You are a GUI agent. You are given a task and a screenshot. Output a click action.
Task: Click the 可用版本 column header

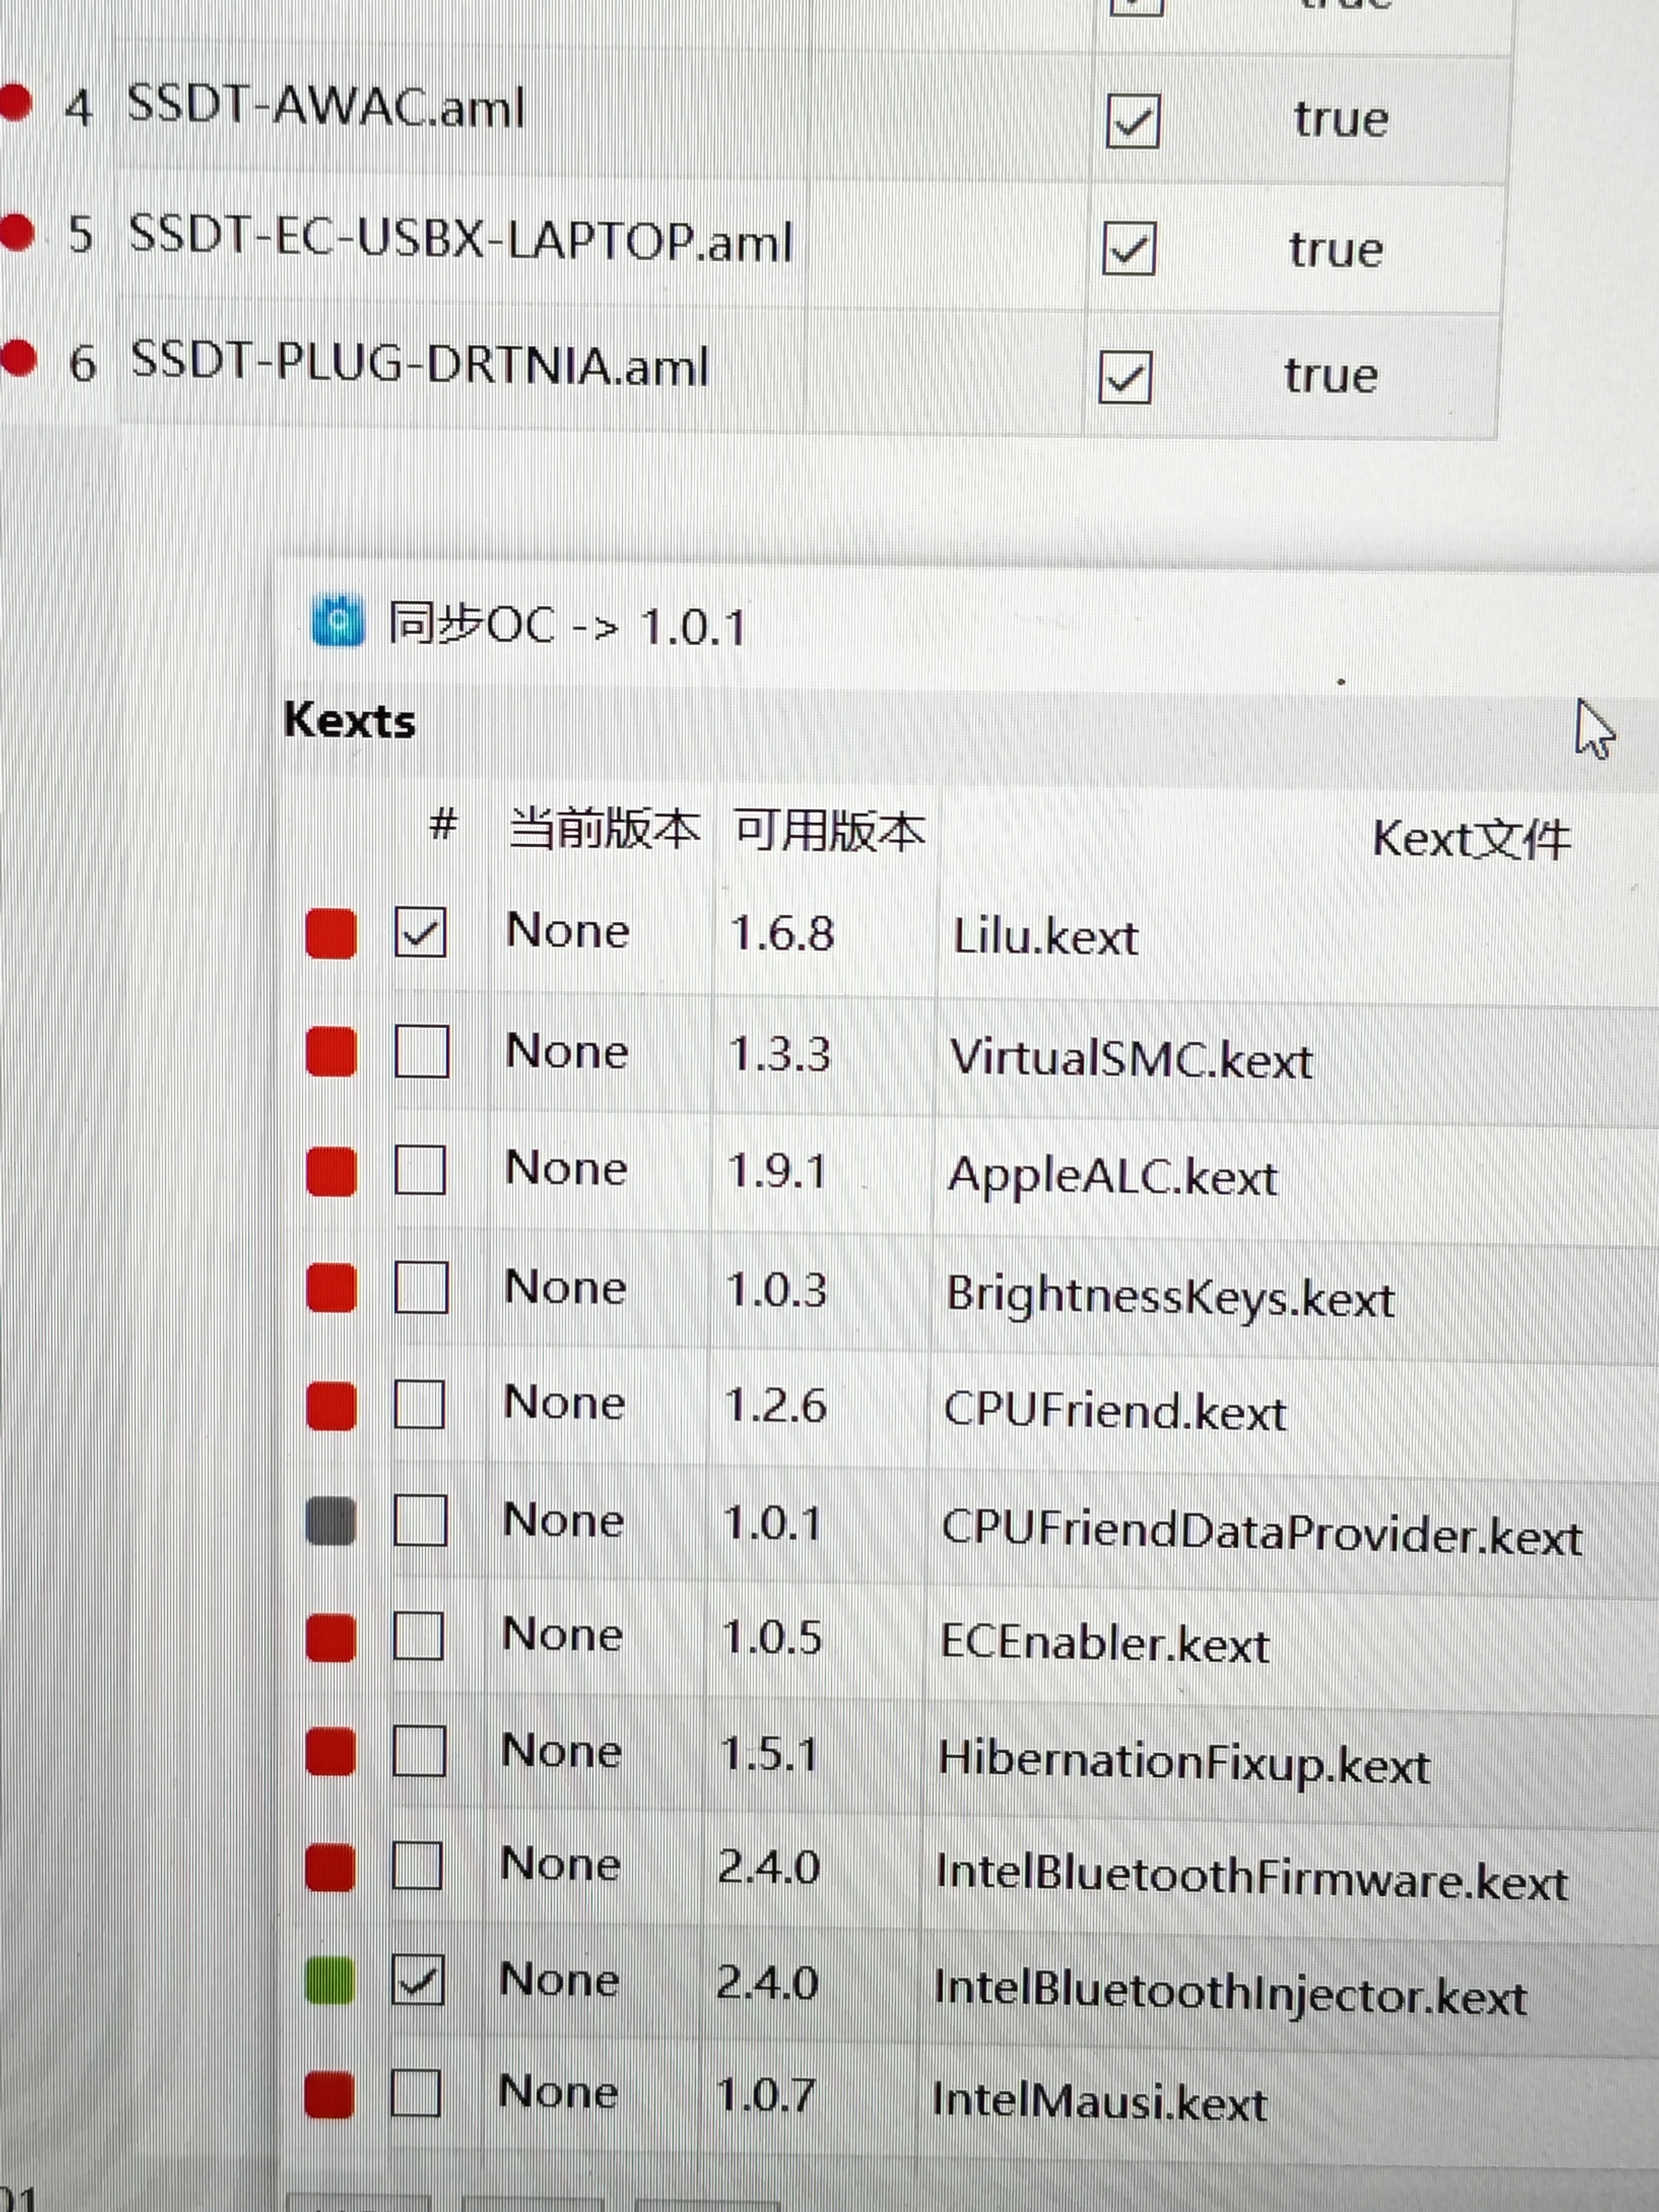(x=830, y=831)
